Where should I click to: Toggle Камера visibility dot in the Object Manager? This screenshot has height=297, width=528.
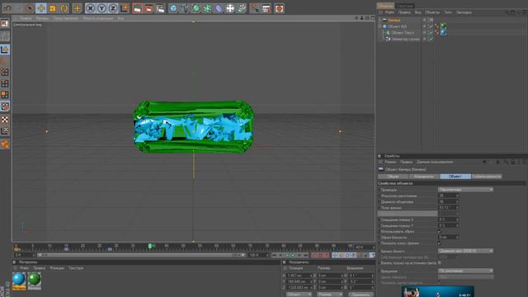coord(424,20)
